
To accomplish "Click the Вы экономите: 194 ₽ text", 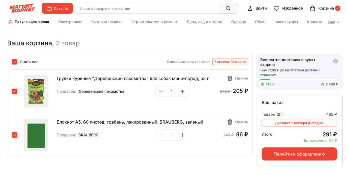I will [320, 141].
